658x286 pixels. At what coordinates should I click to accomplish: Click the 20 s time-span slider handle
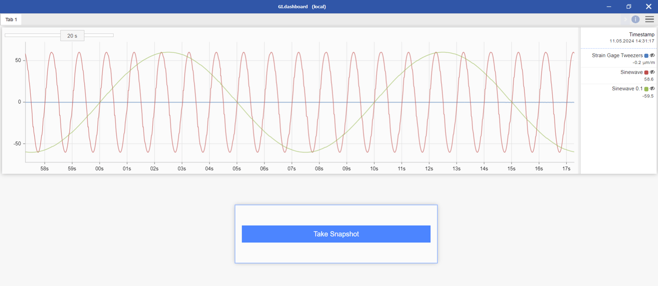72,35
